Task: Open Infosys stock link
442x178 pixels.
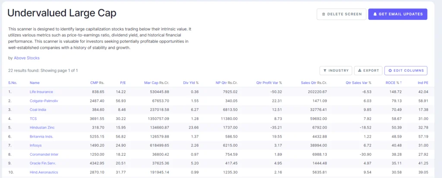Action: [35, 145]
